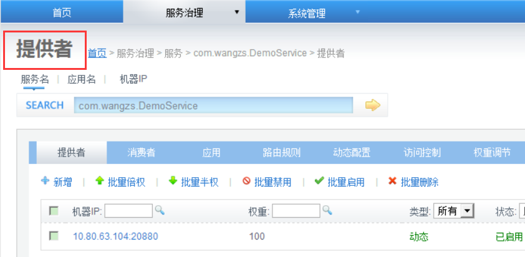The width and height of the screenshot is (525, 257).
Task: Click the green up arrow 批量倍权 icon
Action: tap(100, 182)
